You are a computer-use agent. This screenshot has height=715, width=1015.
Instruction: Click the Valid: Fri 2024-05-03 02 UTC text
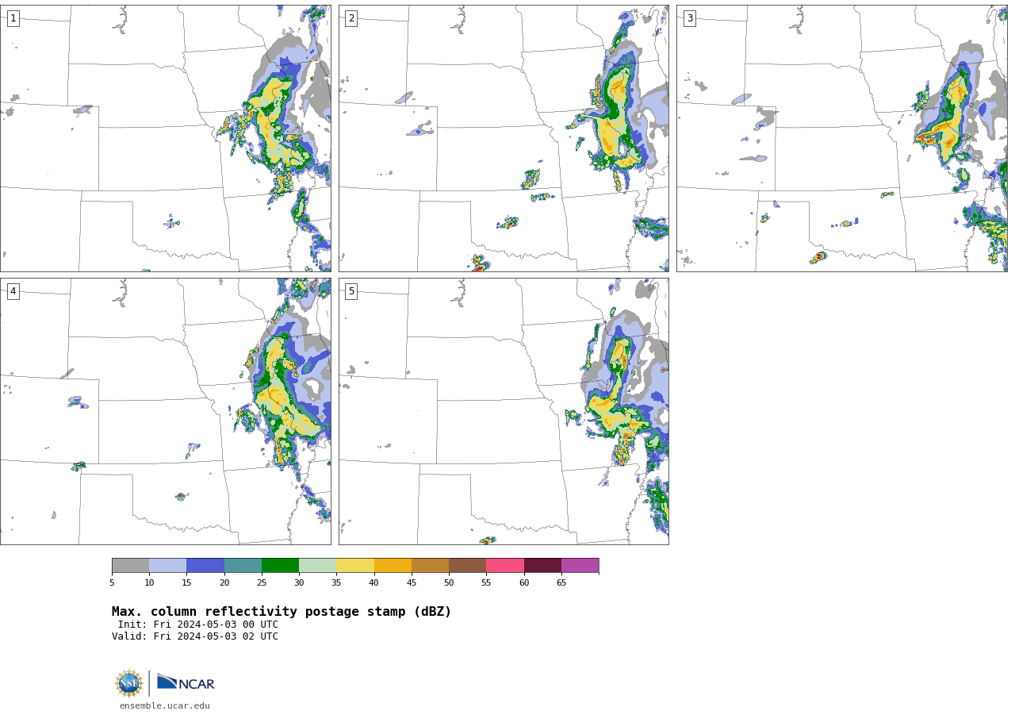point(195,636)
